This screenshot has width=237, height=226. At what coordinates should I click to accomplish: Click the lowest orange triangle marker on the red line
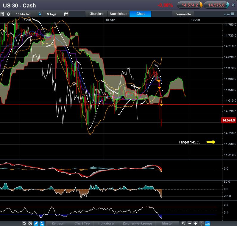161,105
